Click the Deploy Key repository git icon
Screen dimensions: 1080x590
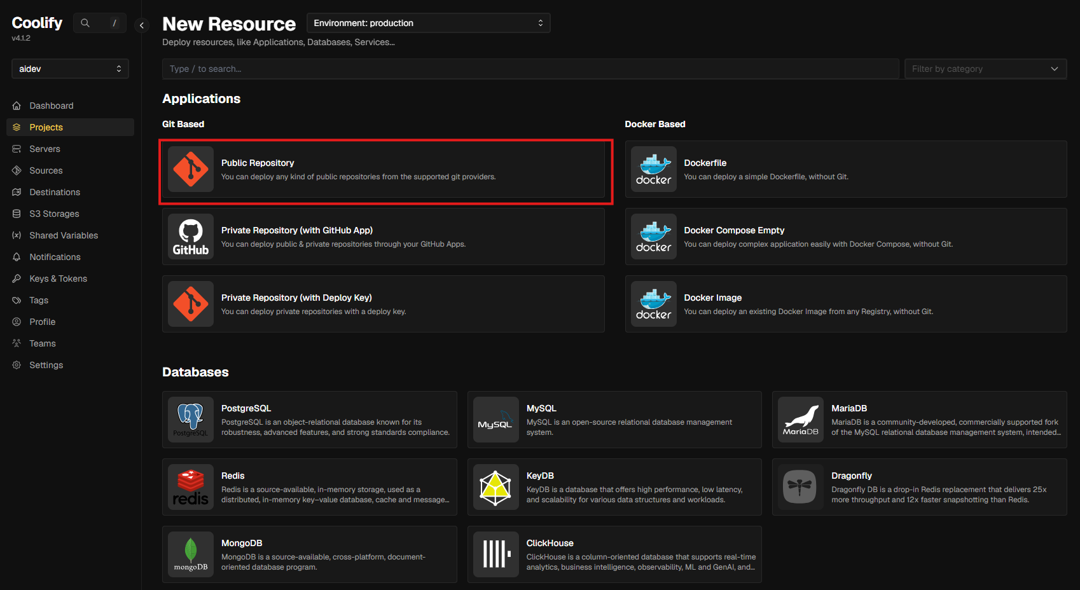[191, 304]
